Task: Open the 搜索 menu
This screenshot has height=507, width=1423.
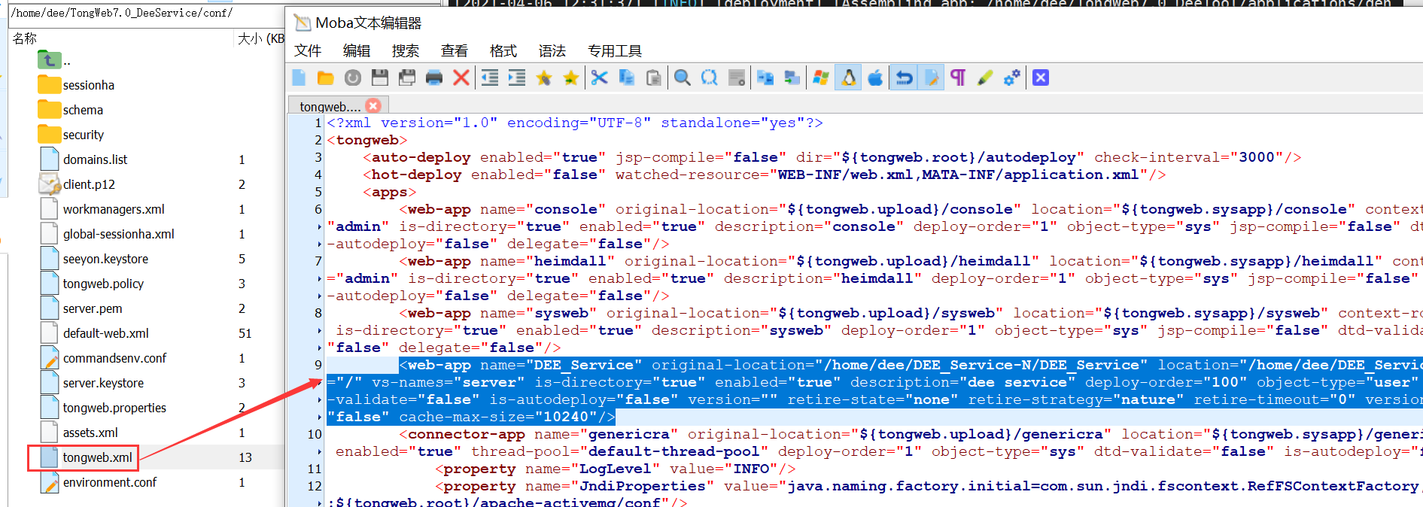Action: [406, 51]
